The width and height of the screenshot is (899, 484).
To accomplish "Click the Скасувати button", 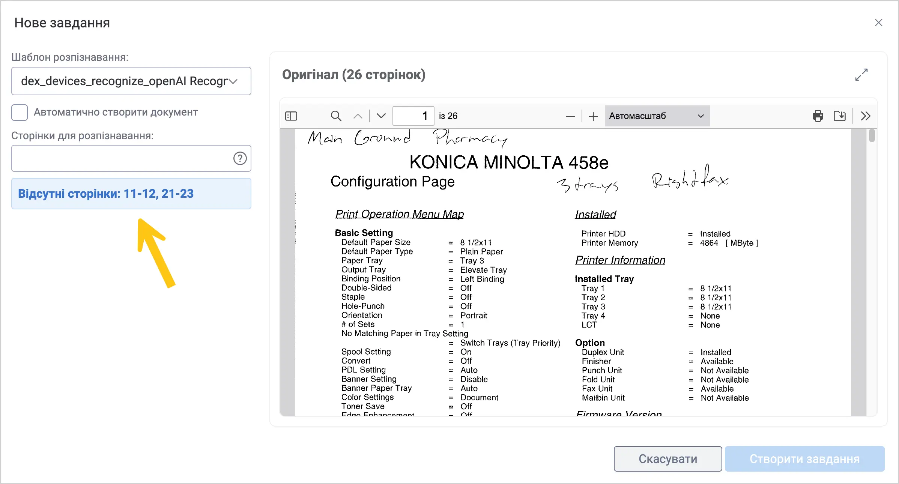I will pos(668,459).
